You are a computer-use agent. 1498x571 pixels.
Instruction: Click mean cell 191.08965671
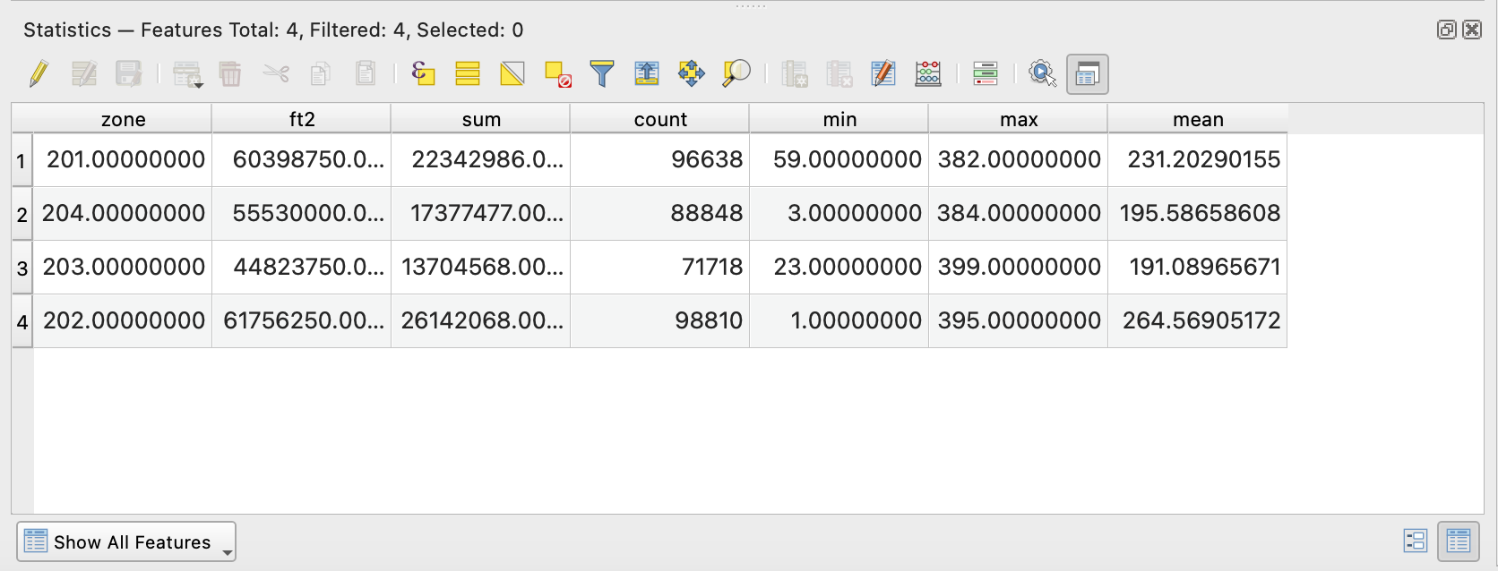tap(1198, 268)
